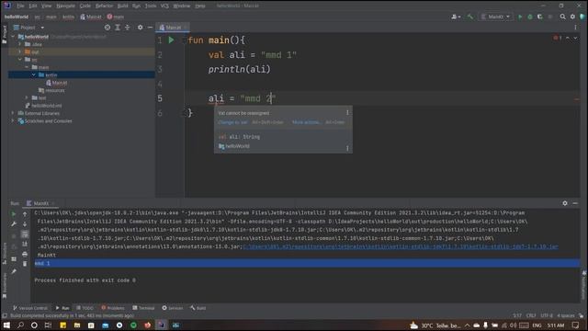Viewport: 588px width, 331px height.
Task: Toggle Structure tool window stripe button
Action: pos(4,253)
